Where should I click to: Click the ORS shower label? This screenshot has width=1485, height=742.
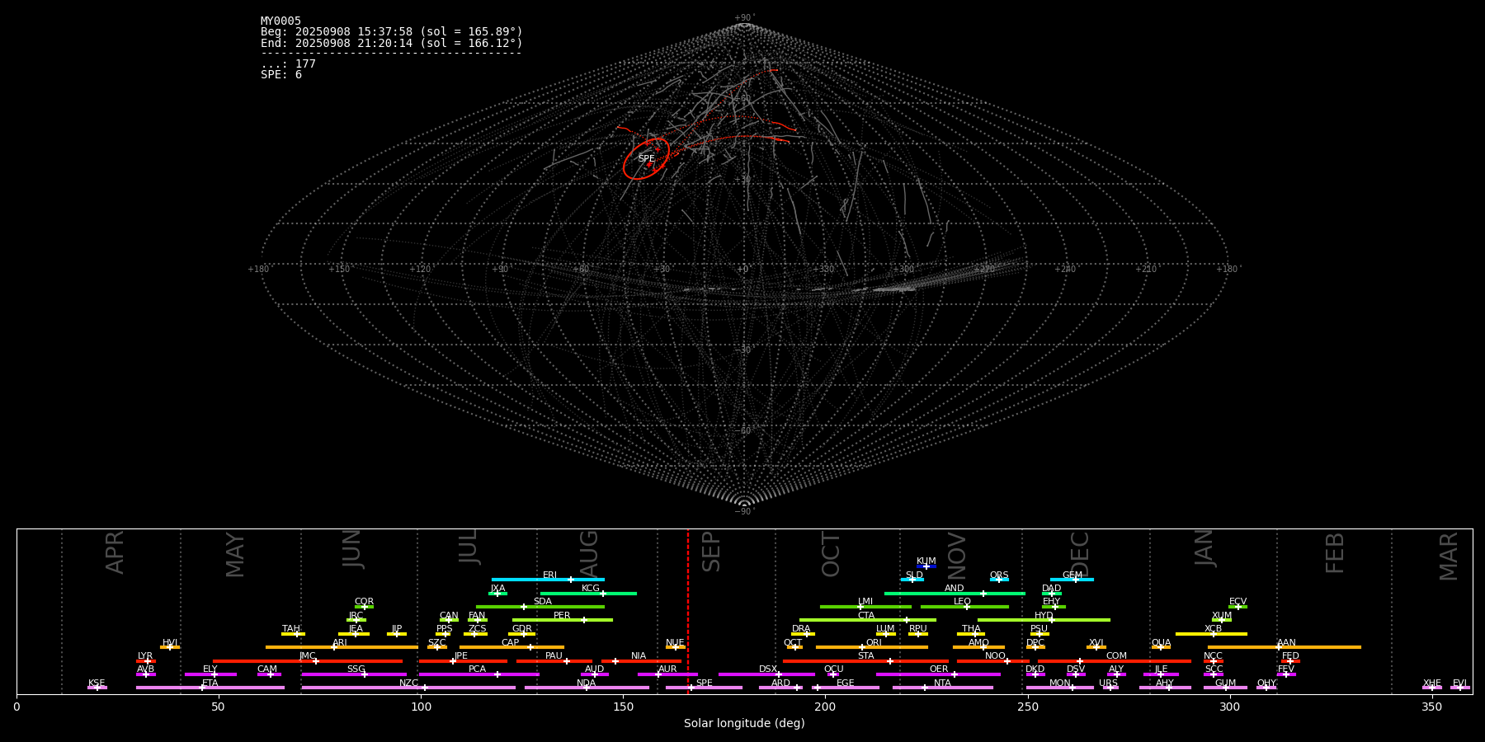click(x=999, y=575)
